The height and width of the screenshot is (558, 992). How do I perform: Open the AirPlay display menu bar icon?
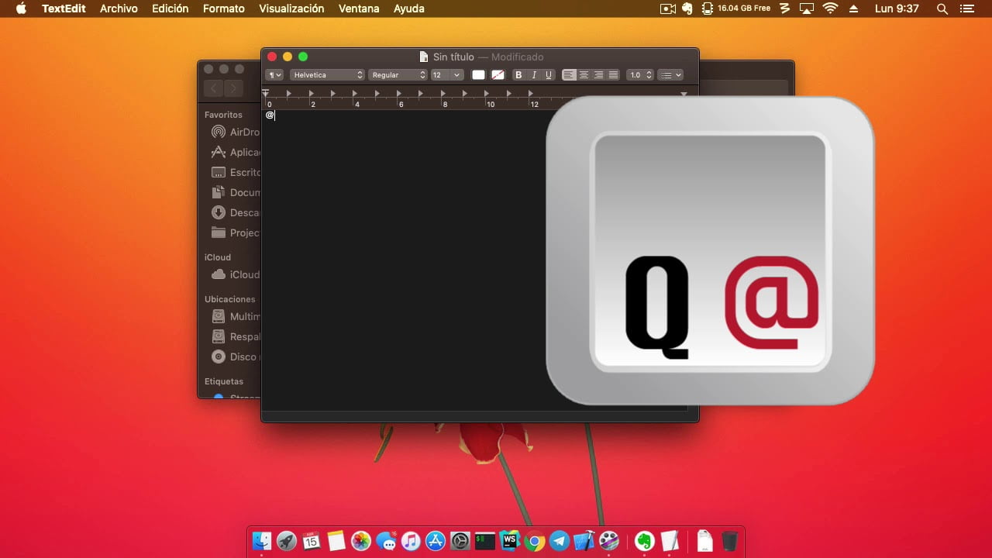click(807, 9)
